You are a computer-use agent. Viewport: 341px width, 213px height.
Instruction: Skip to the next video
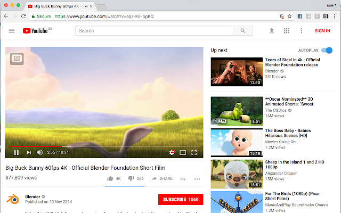(29, 153)
